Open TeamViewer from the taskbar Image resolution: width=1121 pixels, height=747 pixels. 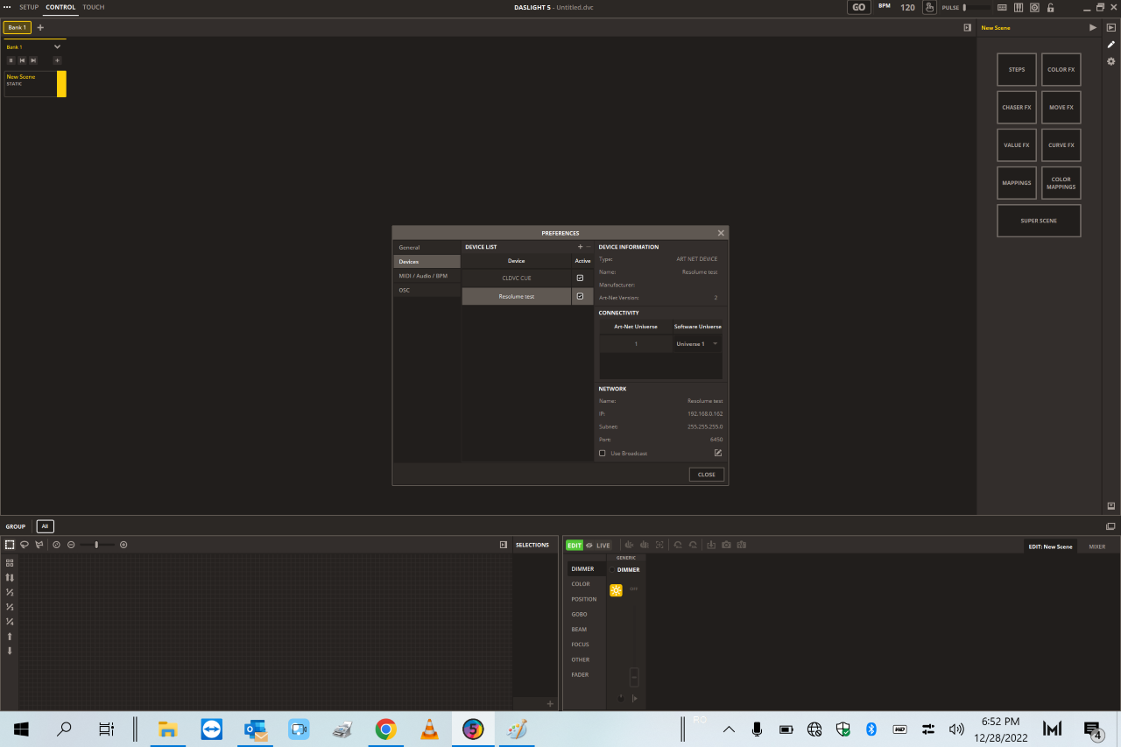(x=212, y=729)
